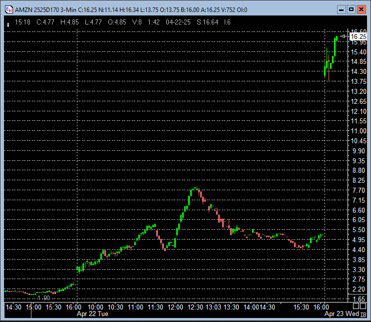The height and width of the screenshot is (322, 371).
Task: Click the 6.60 price axis label
Action: point(359,210)
